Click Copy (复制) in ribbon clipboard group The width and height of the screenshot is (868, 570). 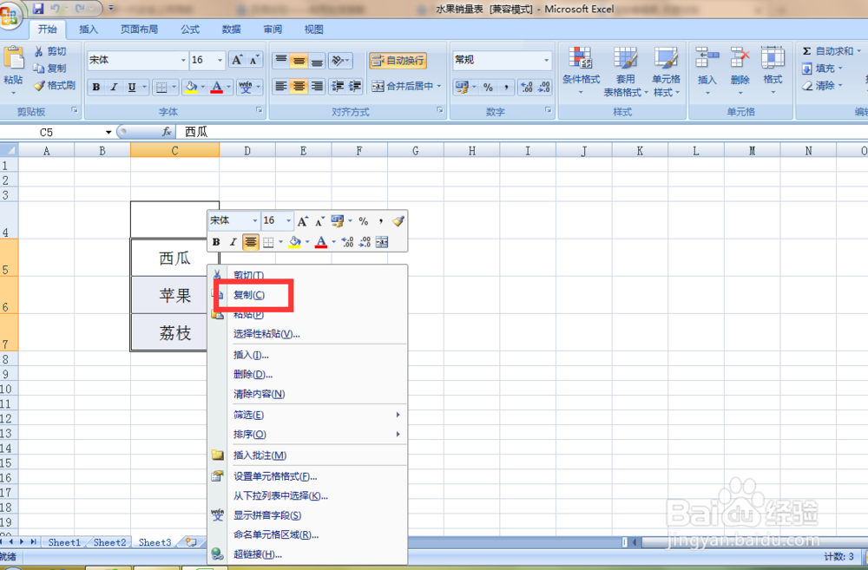coord(50,68)
